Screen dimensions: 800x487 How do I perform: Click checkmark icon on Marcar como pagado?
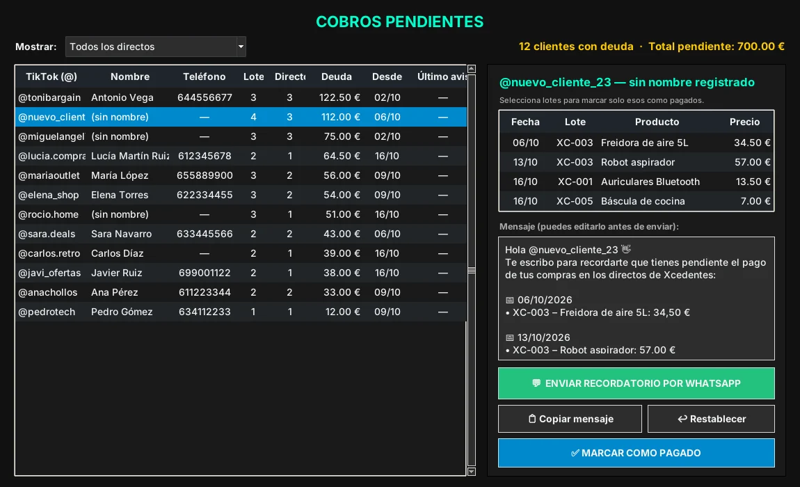coord(575,453)
